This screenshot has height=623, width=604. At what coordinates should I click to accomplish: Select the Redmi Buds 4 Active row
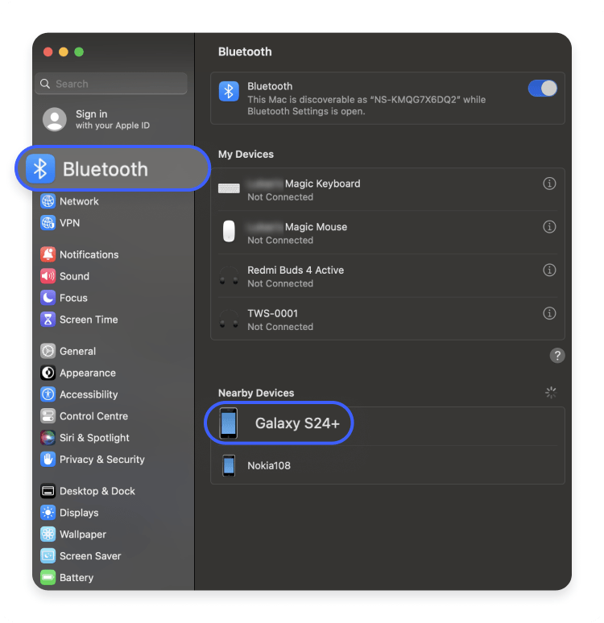(387, 276)
